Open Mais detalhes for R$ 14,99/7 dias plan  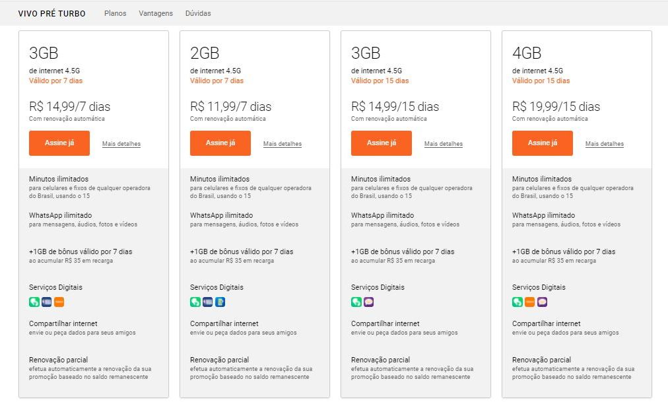tap(121, 144)
